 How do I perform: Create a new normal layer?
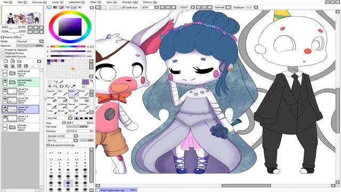[6, 61]
